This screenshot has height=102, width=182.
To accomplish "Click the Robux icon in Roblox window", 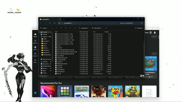I will (x=150, y=33).
